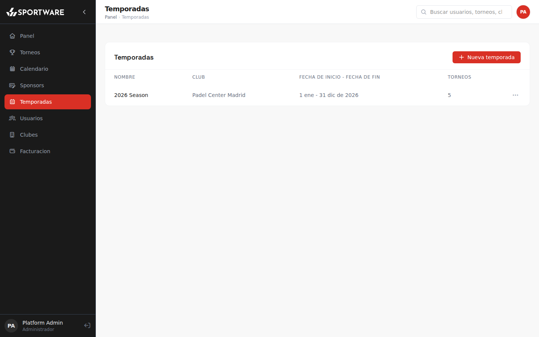This screenshot has width=539, height=337.
Task: Click the Calendario calendar icon
Action: [12, 69]
